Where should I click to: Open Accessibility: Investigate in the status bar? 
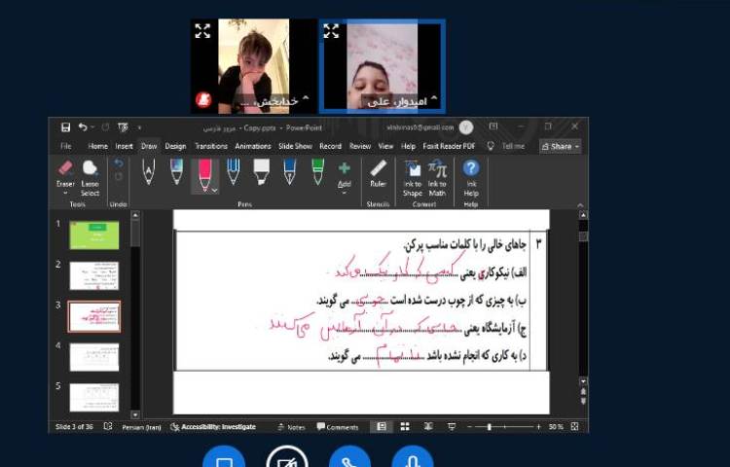pyautogui.click(x=213, y=426)
